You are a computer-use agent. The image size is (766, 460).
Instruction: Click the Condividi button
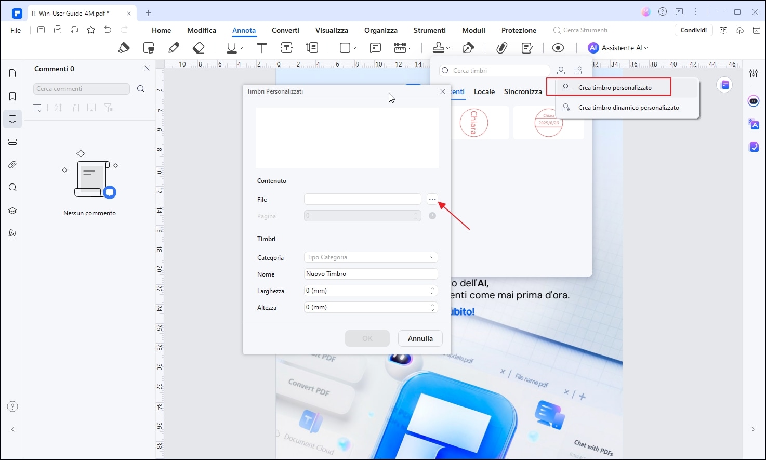coord(694,30)
